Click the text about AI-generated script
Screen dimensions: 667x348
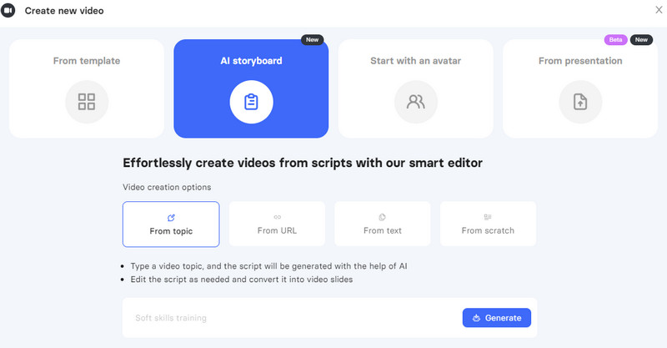268,266
